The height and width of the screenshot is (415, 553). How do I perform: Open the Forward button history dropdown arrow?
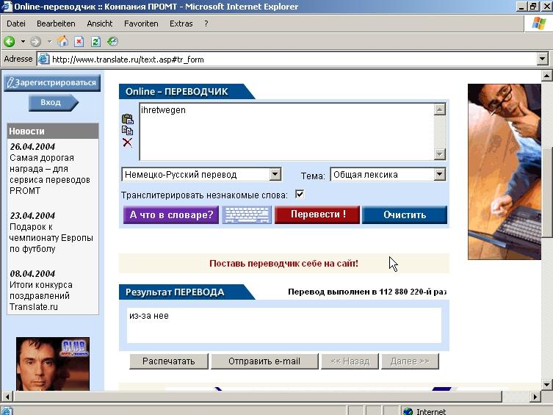(49, 42)
